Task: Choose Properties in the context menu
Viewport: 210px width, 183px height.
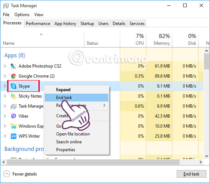Action: [x=77, y=150]
